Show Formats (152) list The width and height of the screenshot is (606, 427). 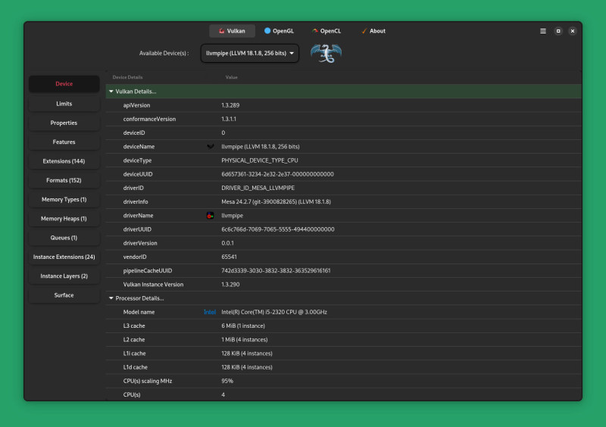tap(64, 180)
